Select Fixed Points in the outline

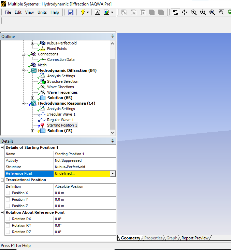[x=57, y=49]
